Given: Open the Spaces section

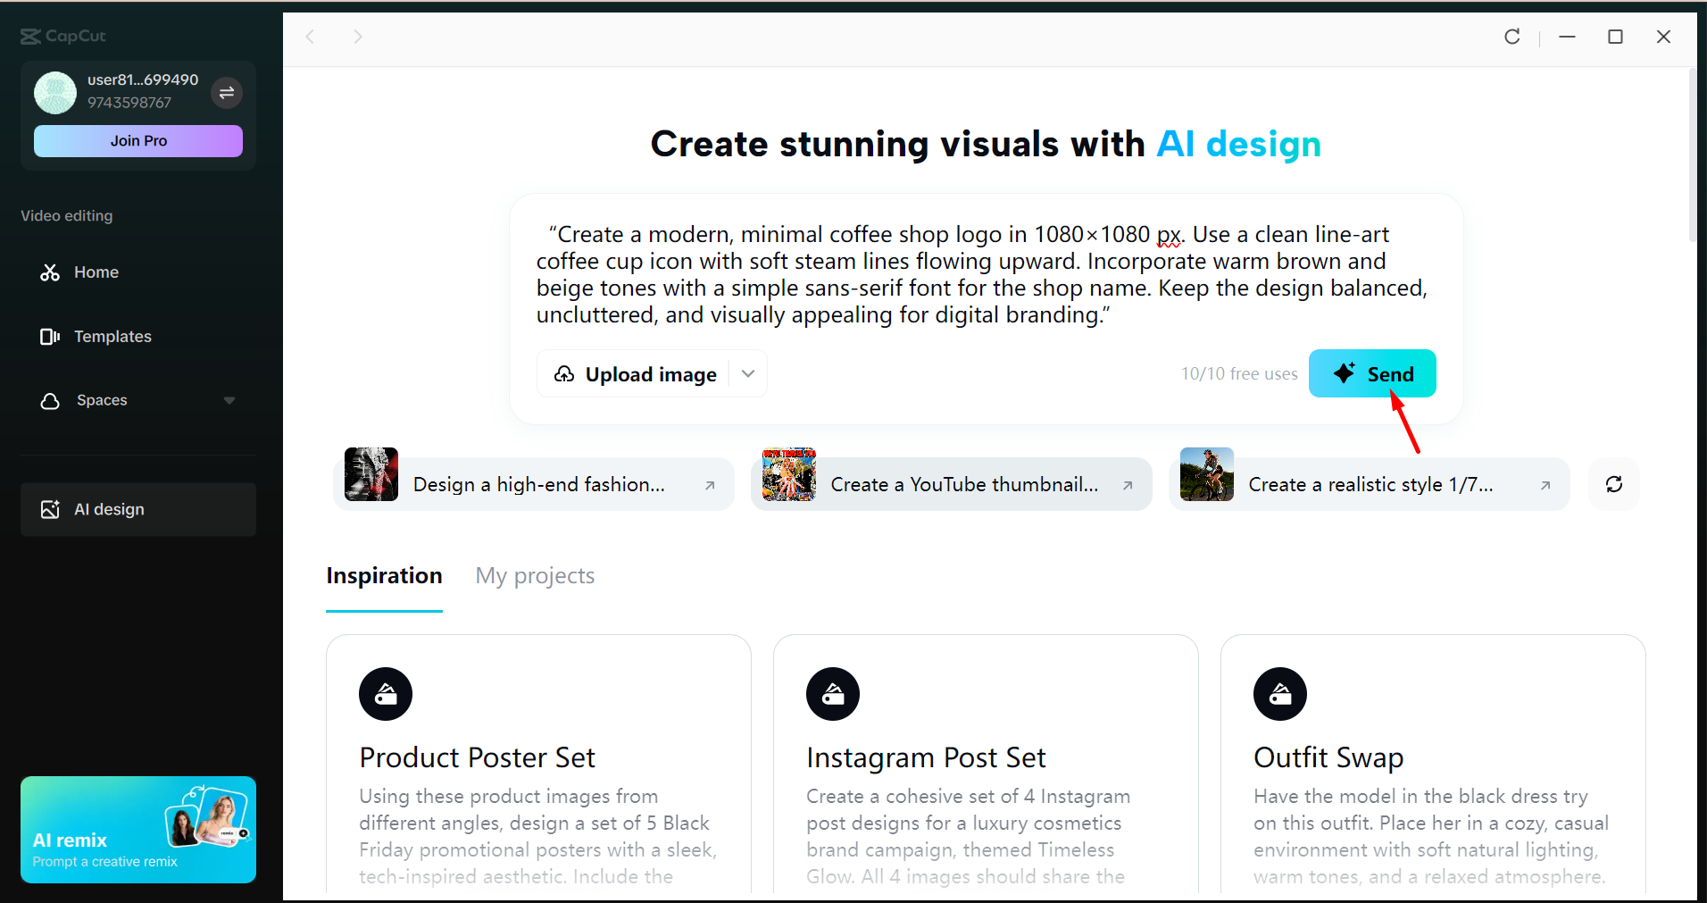Looking at the screenshot, I should coord(138,401).
